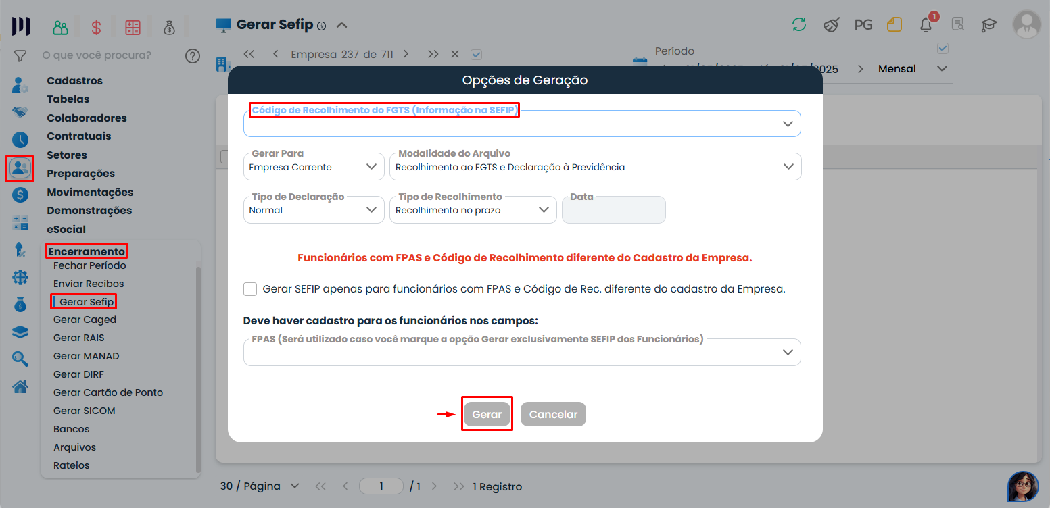Open the eSocial menu
This screenshot has height=508, width=1050.
(66, 230)
